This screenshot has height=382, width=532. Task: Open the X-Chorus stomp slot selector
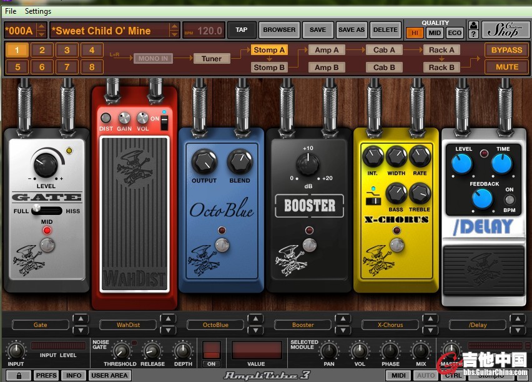390,325
